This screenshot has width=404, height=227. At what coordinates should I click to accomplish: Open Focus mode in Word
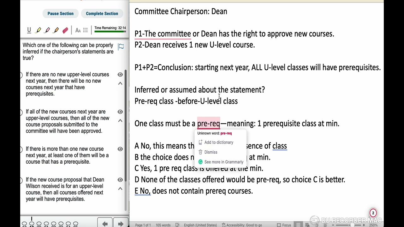pos(284,225)
